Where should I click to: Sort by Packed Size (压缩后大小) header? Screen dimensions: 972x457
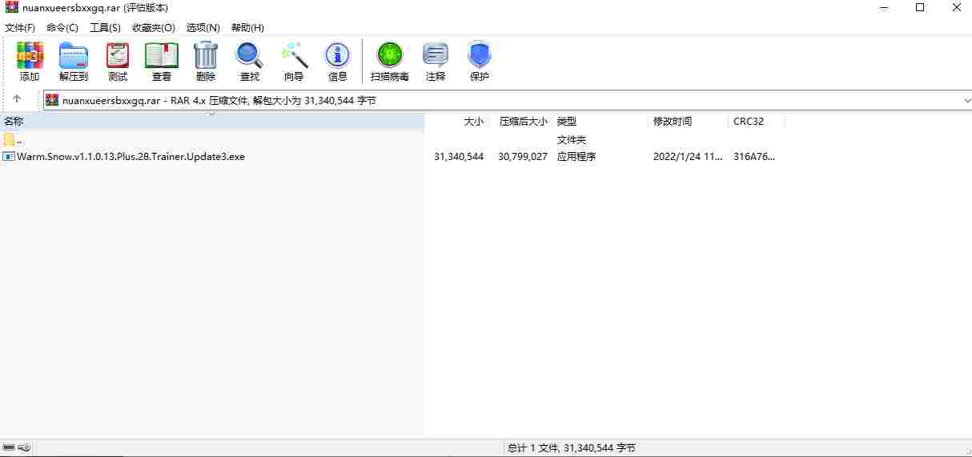pos(520,122)
